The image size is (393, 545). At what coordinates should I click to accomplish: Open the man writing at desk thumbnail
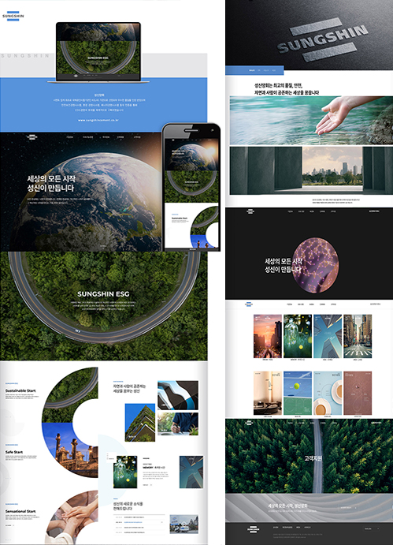[178, 424]
